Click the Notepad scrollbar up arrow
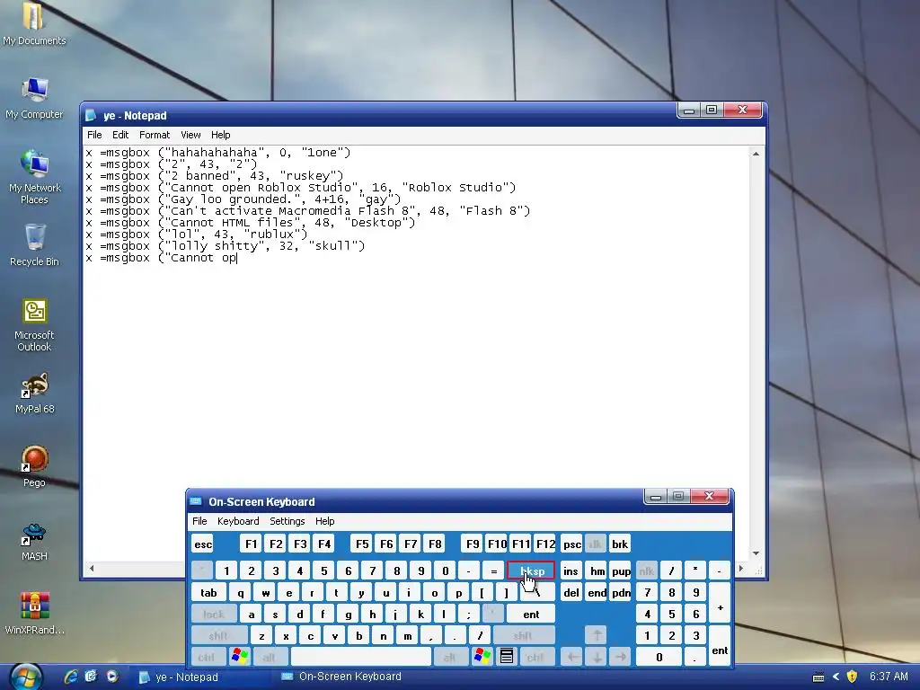The image size is (920, 690). coord(756,154)
